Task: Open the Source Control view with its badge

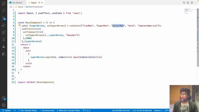Action: [4, 18]
